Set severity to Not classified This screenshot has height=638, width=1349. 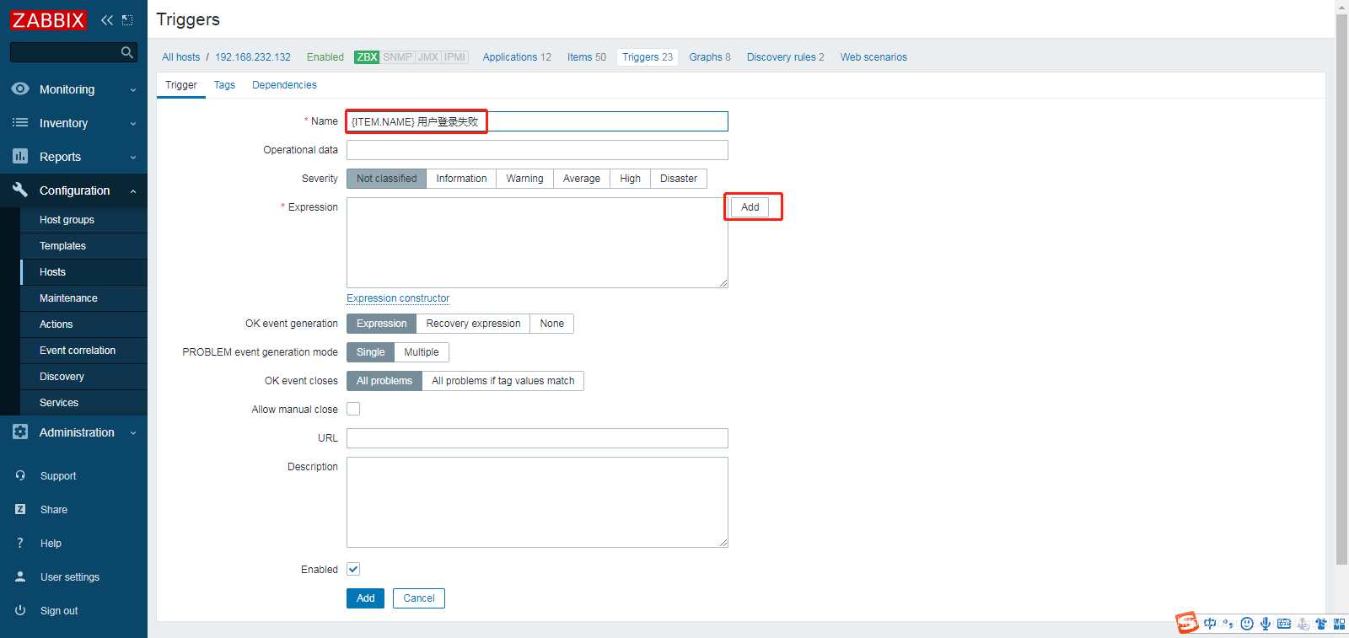pos(386,179)
